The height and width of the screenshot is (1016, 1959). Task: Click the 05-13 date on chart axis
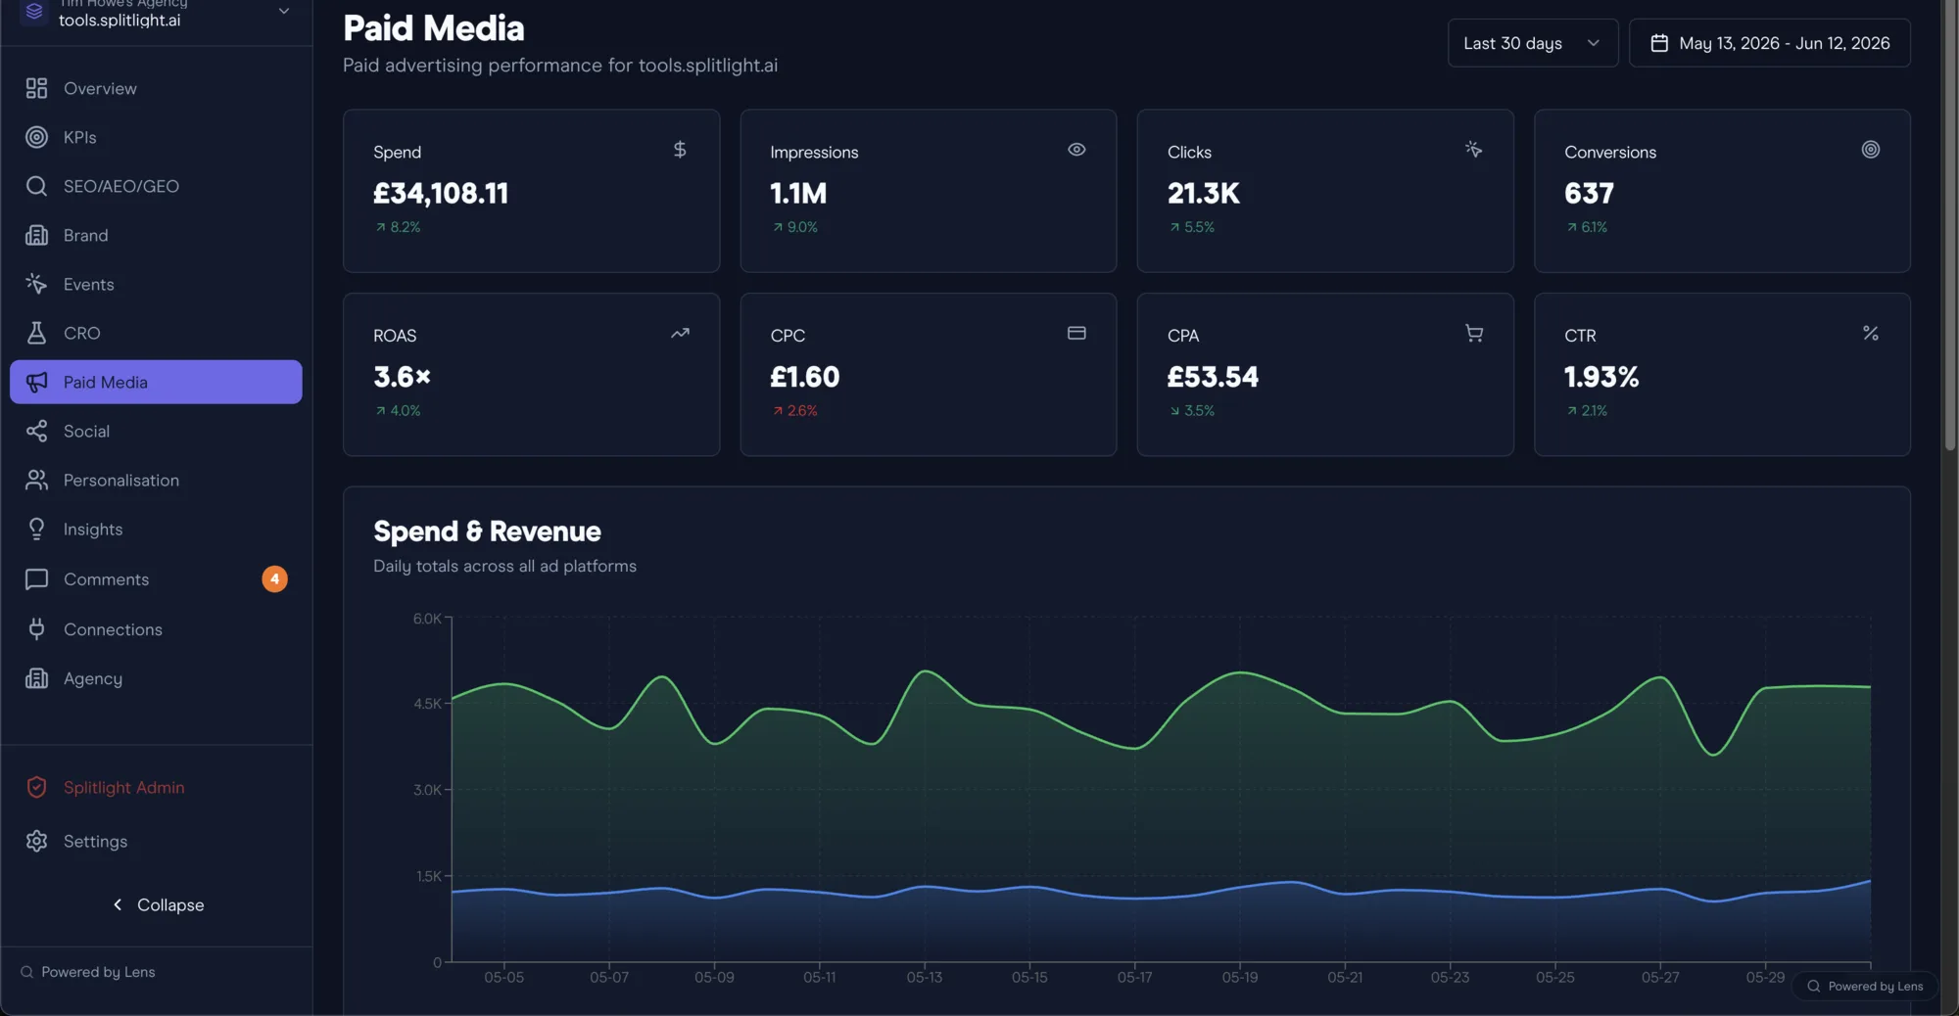(924, 977)
